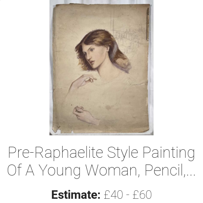
Task: Click the '£60' upper estimate value
Action: point(142,195)
